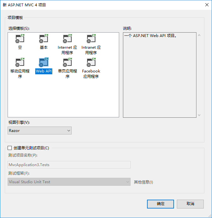Select the 基本 (Basic) template icon
The width and height of the screenshot is (212, 218).
point(44,39)
